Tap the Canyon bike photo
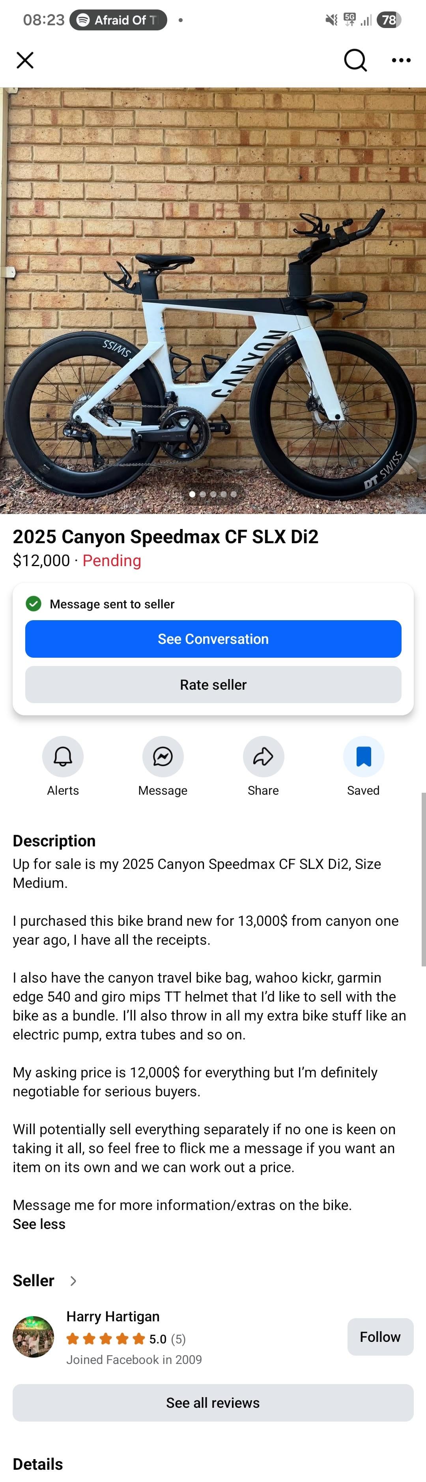Screen dimensions: 426x1482 click(213, 299)
